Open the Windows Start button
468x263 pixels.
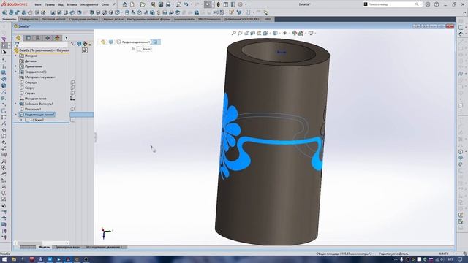[x=5, y=259]
